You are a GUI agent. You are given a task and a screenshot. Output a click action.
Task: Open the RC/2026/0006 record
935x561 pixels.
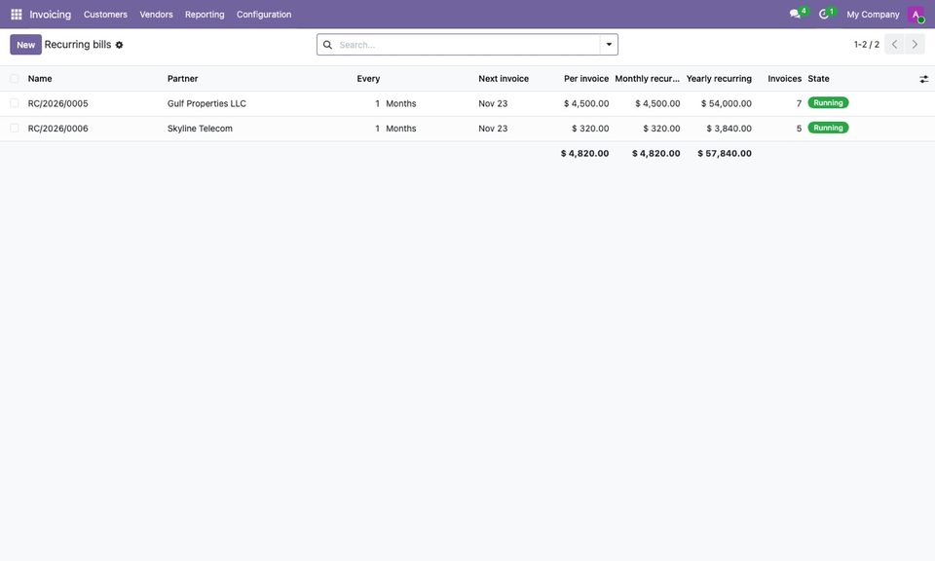pyautogui.click(x=57, y=129)
